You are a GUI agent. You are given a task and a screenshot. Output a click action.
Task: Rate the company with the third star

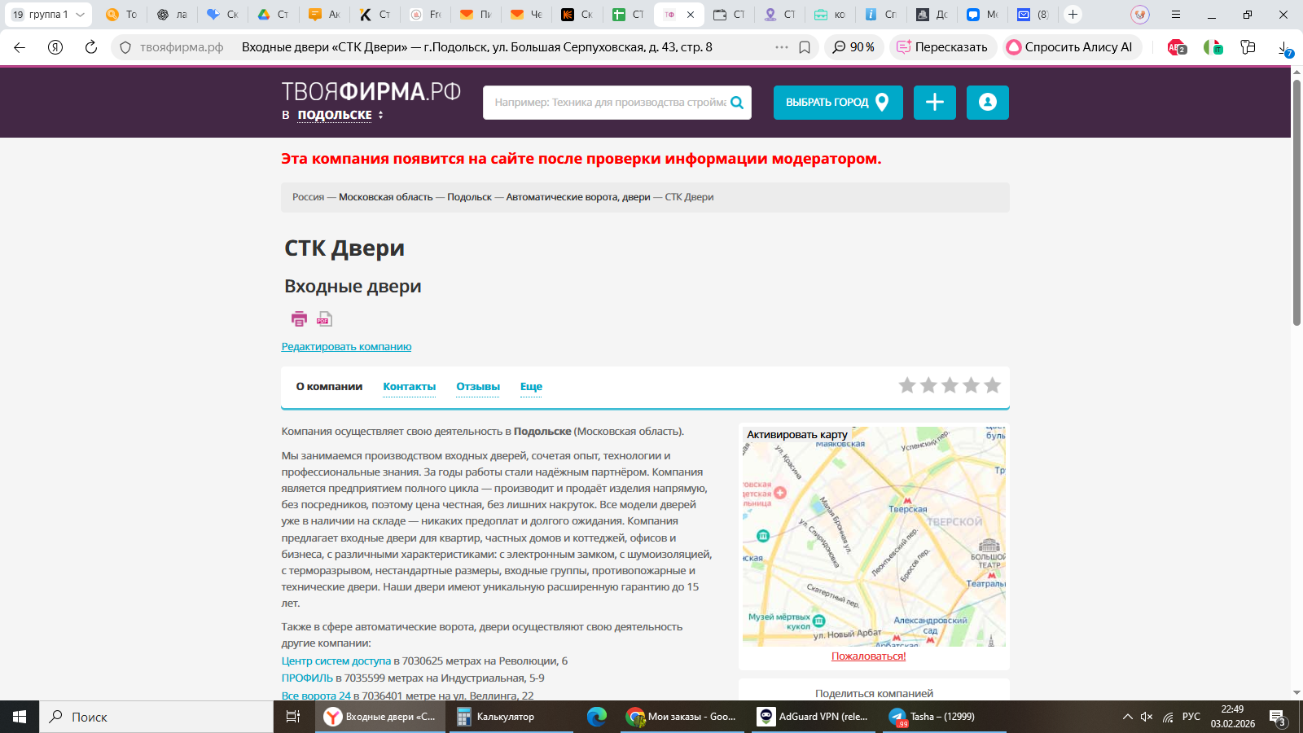pyautogui.click(x=950, y=385)
